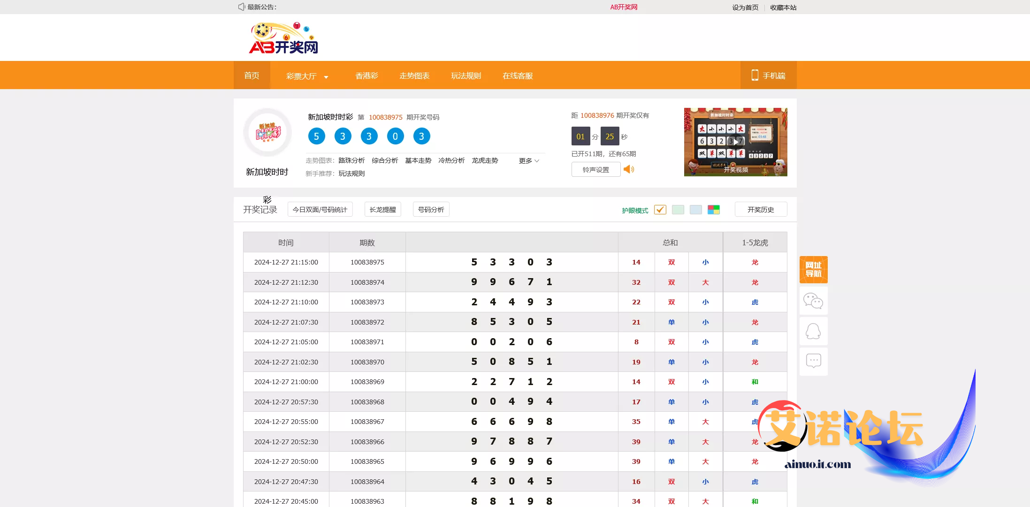Click the speaker sound icon

pyautogui.click(x=629, y=169)
